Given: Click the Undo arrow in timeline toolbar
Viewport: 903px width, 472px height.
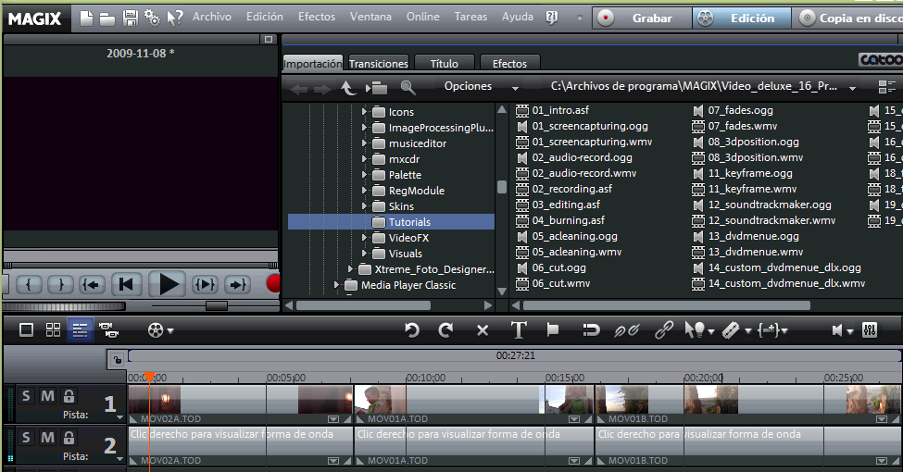Looking at the screenshot, I should tap(412, 329).
